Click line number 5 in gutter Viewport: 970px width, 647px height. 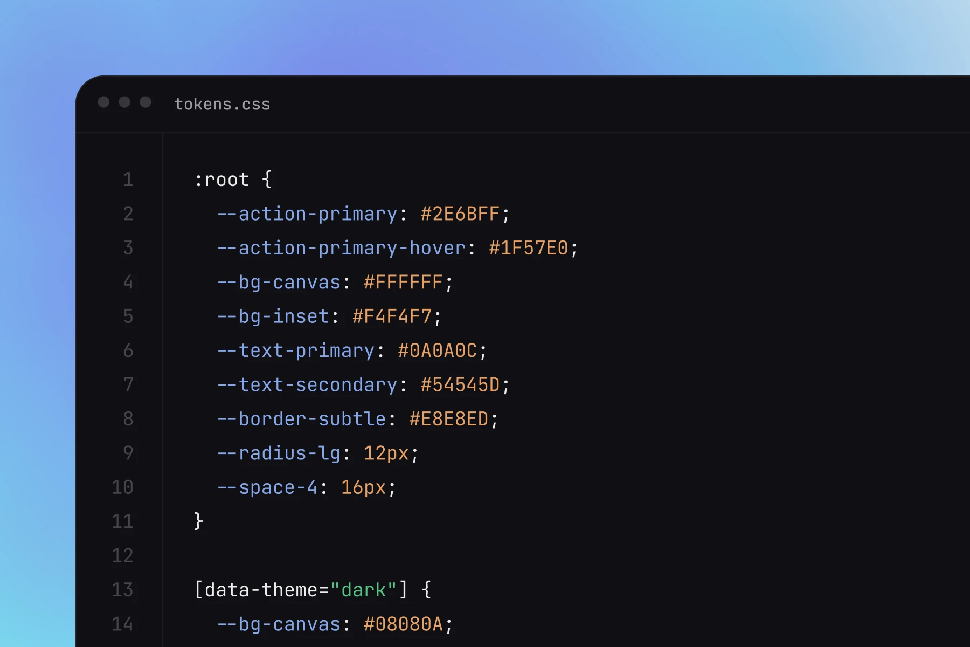pyautogui.click(x=128, y=316)
